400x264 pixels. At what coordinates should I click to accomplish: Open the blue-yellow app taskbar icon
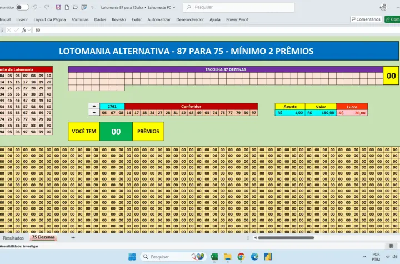[268, 257]
